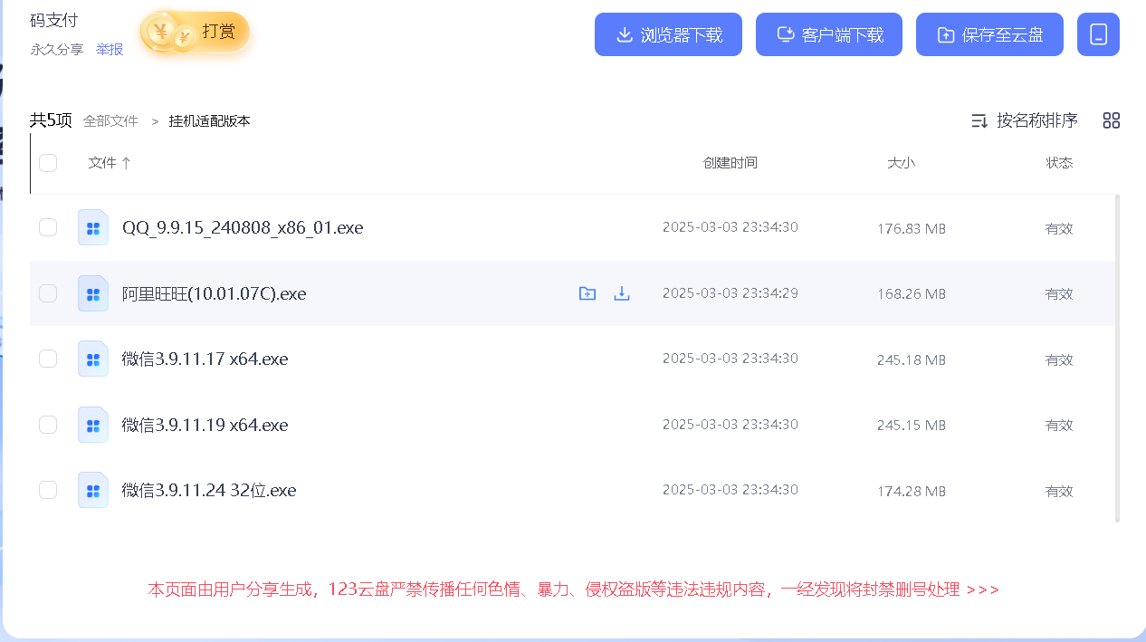Click the file icon of QQ_9.9.15_240808_x86_01.exe

pos(93,227)
